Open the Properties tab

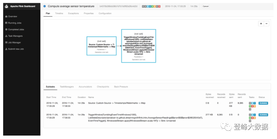pos(89,13)
